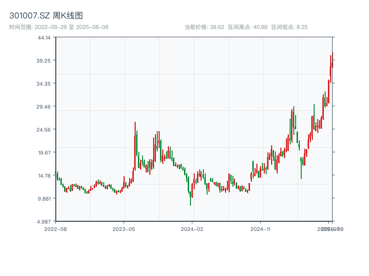Click the y-axis value 34.35
This screenshot has height=276, width=369.
[x=43, y=84]
